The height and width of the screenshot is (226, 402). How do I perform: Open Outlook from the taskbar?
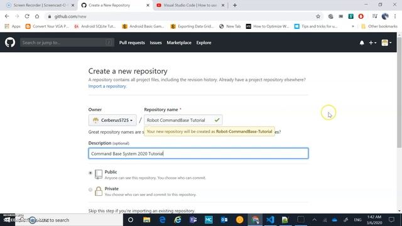(x=224, y=220)
